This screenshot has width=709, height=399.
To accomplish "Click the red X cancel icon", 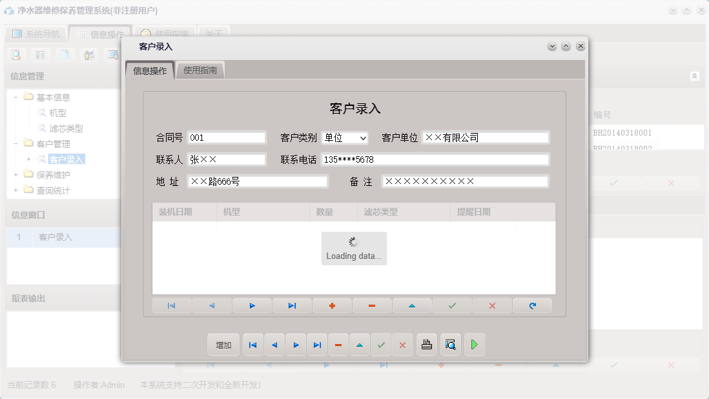I will click(492, 305).
